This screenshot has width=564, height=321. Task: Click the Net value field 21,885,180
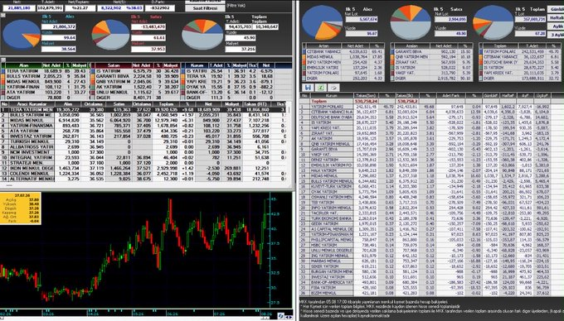click(x=19, y=7)
